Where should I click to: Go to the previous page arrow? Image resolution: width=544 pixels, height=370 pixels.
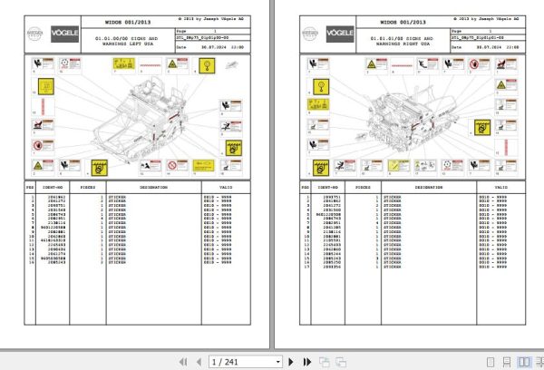199,362
